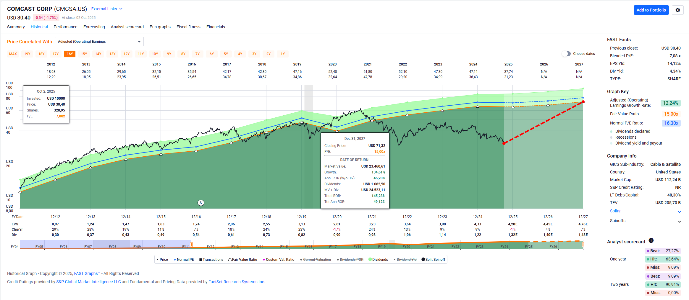Open the FactSet Research Systems Inc. link

(x=236, y=282)
